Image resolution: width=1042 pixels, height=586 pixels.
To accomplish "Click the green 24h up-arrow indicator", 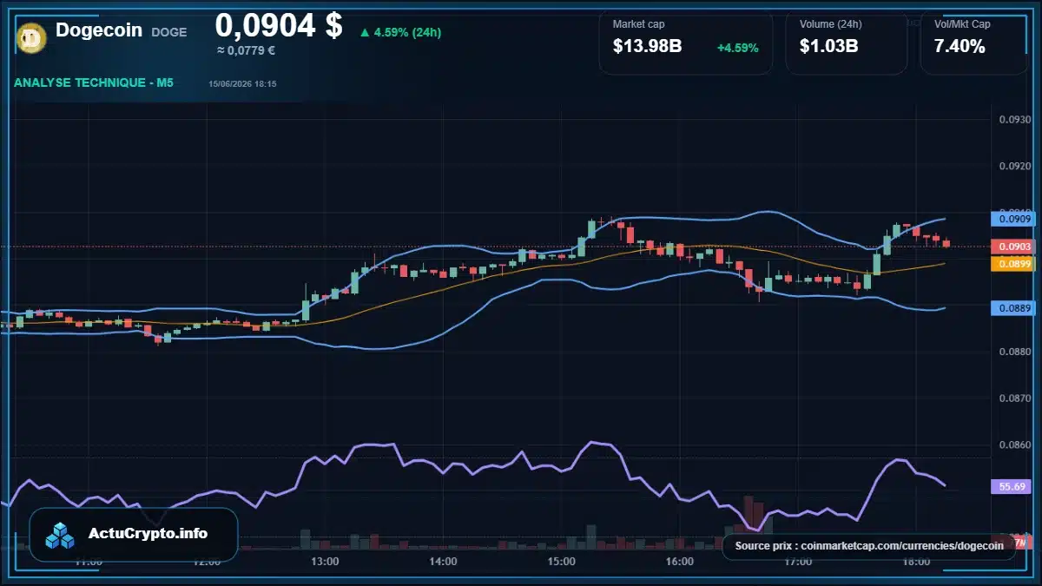I will tap(365, 33).
